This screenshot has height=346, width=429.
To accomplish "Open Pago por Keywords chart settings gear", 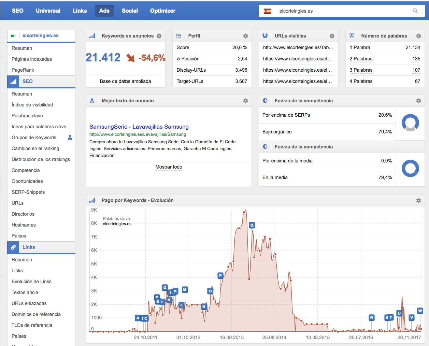I will pos(418,200).
